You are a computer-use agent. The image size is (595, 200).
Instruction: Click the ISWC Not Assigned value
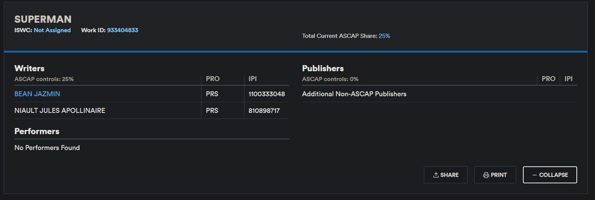(x=52, y=30)
